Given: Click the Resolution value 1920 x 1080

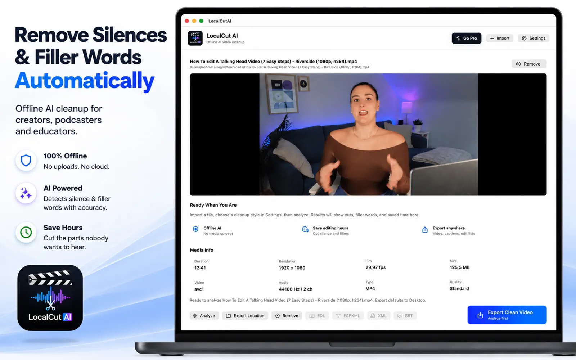Looking at the screenshot, I should coord(292,268).
